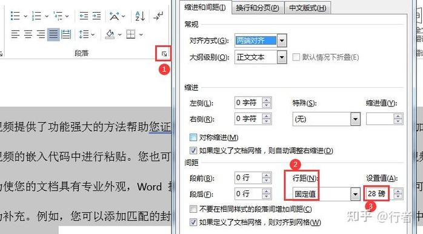Center align text
Screen dimensions: 423x234
pyautogui.click(x=28, y=34)
